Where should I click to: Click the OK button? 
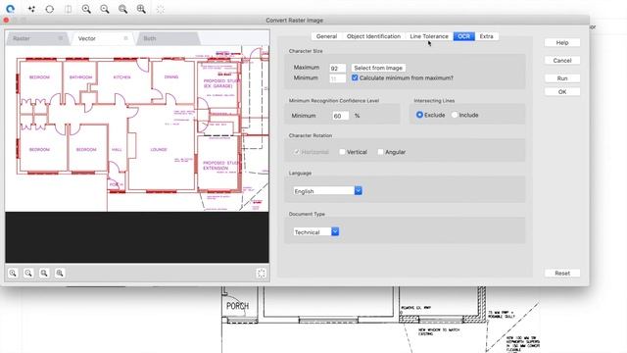(562, 91)
